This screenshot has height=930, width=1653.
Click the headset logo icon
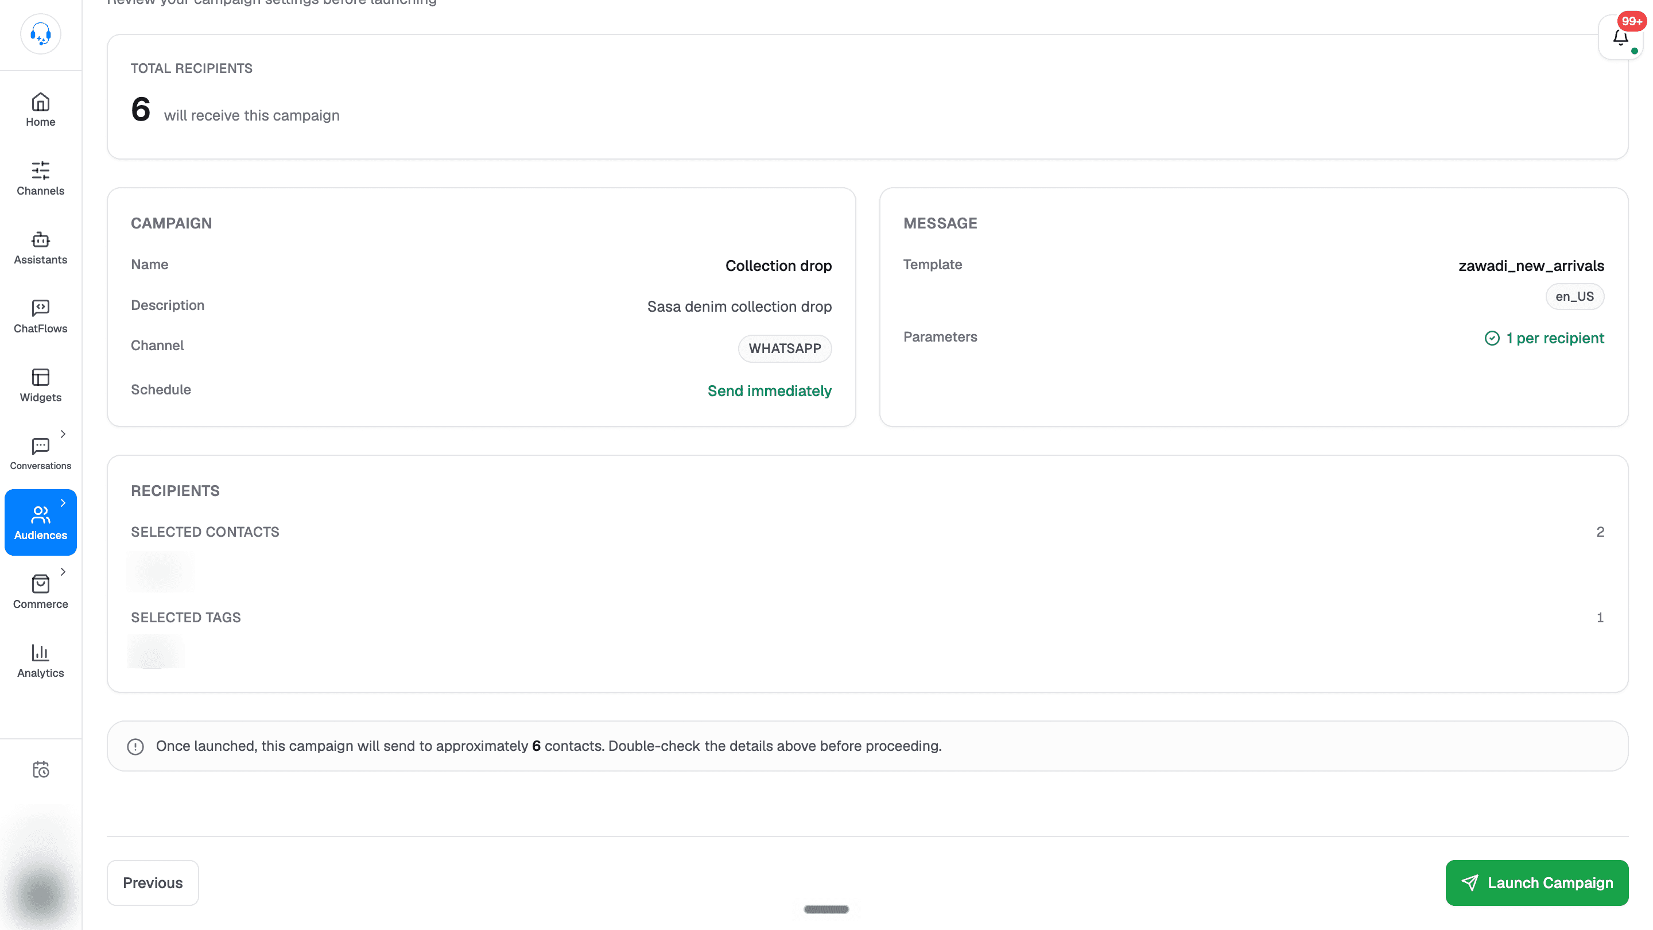click(x=40, y=34)
